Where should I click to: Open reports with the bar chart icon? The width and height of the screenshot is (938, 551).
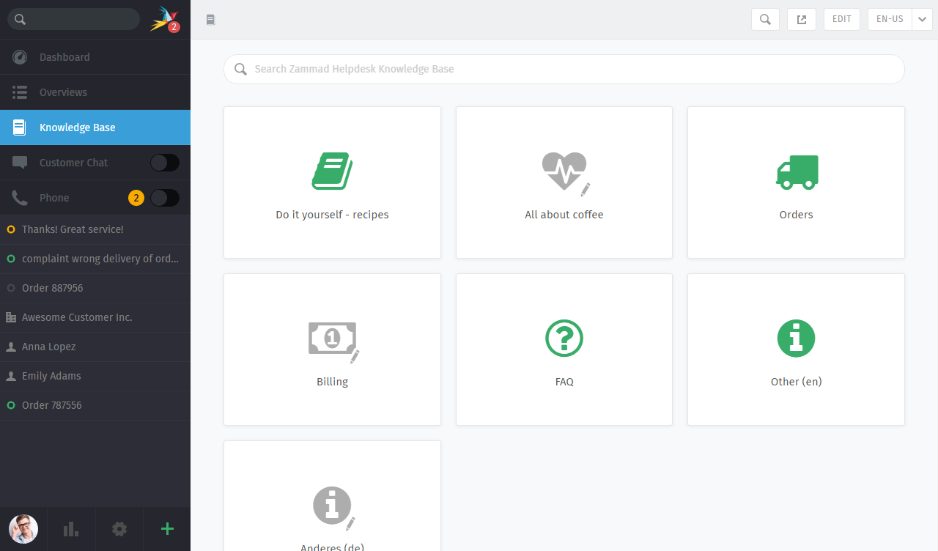coord(70,528)
